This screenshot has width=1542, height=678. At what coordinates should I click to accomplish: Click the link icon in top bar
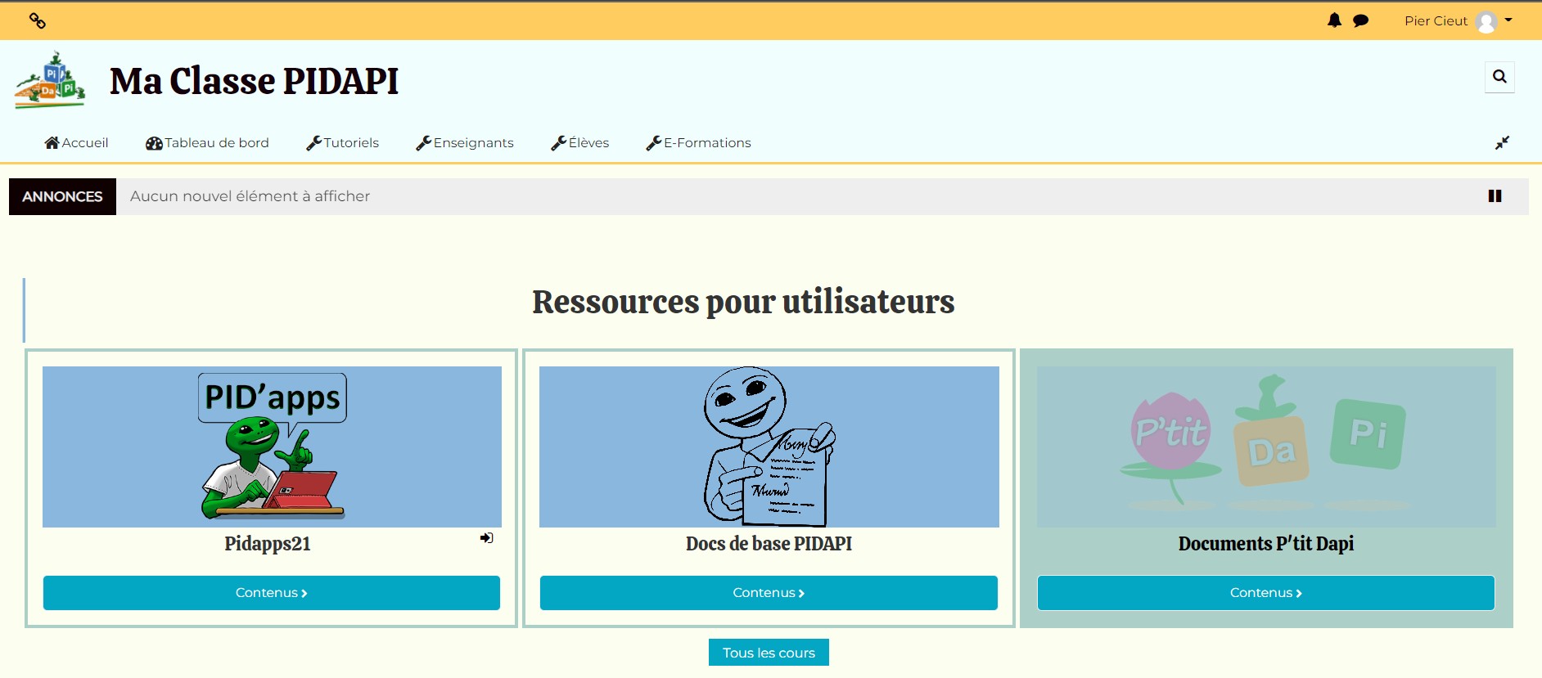[37, 20]
